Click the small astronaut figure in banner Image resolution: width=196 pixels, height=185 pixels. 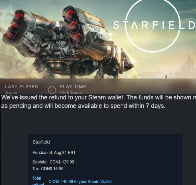pos(166,76)
